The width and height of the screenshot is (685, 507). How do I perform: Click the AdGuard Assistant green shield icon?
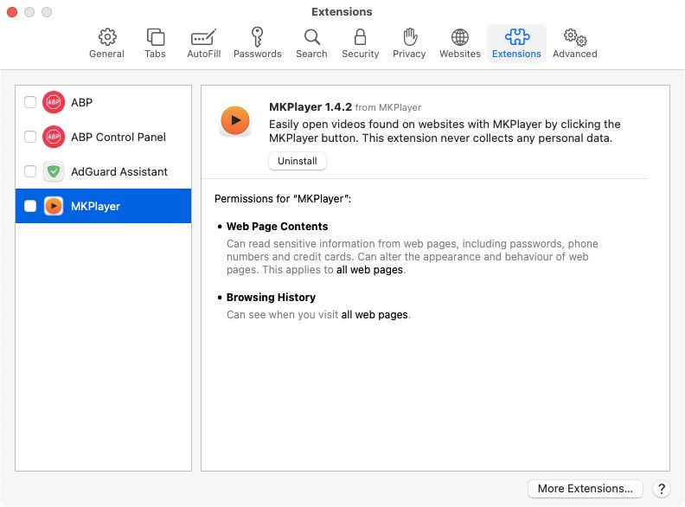point(54,171)
